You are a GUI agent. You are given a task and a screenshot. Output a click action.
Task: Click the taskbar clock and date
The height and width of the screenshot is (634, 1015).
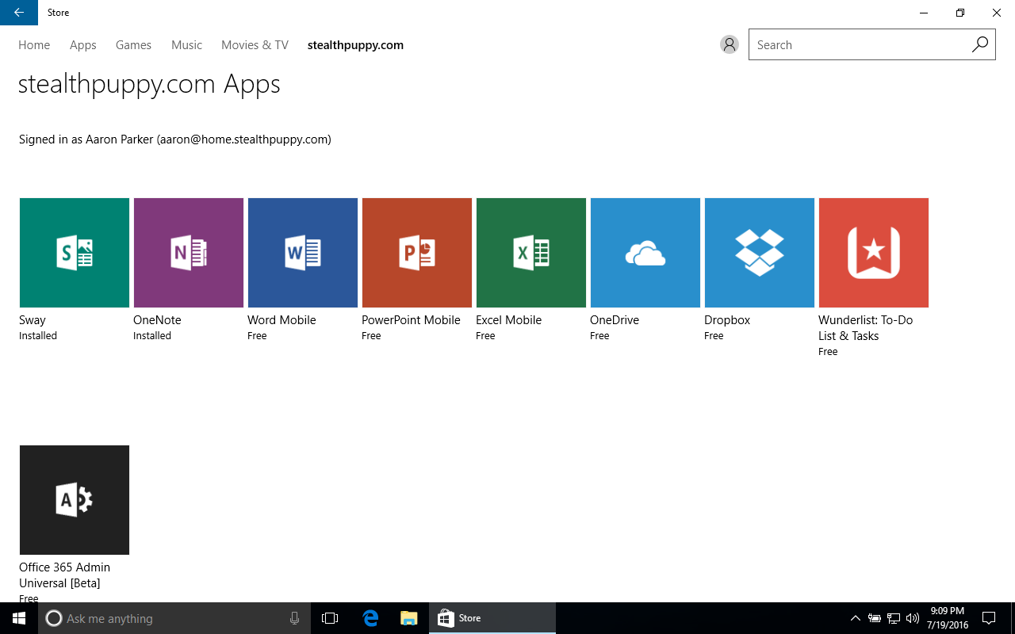coord(947,618)
